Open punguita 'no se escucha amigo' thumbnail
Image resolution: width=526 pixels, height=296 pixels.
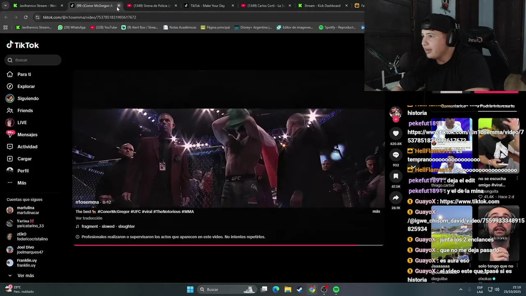pos(499,146)
